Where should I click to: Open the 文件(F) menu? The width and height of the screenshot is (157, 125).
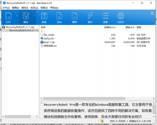pos(6,8)
